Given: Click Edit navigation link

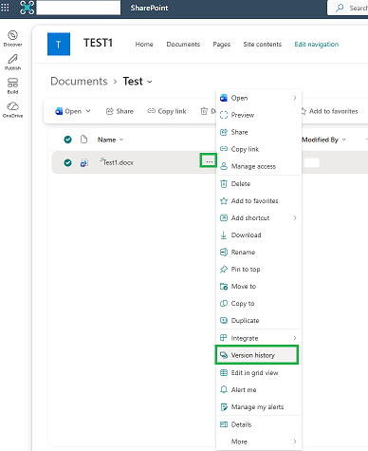Looking at the screenshot, I should (317, 44).
